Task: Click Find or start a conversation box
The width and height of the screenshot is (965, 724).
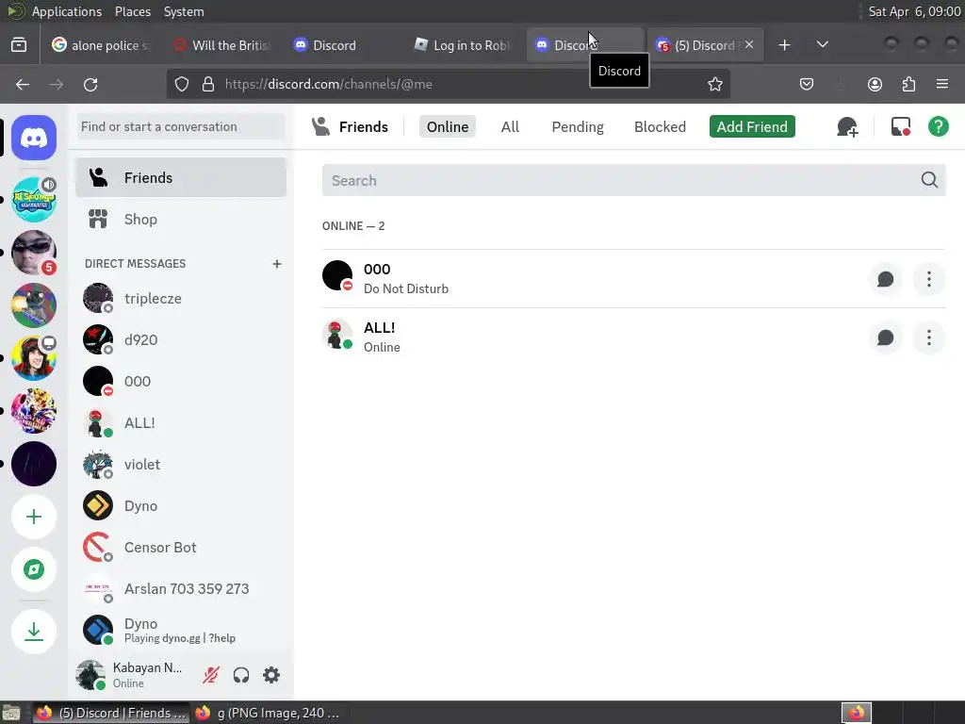Action: [x=181, y=127]
